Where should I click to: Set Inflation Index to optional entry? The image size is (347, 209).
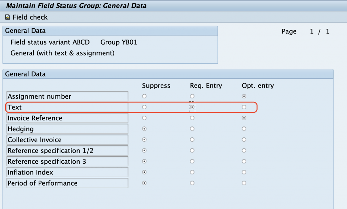coord(244,172)
